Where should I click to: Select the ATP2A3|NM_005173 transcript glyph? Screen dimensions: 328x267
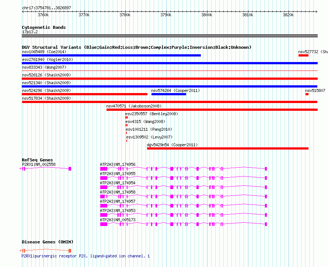[184, 224]
